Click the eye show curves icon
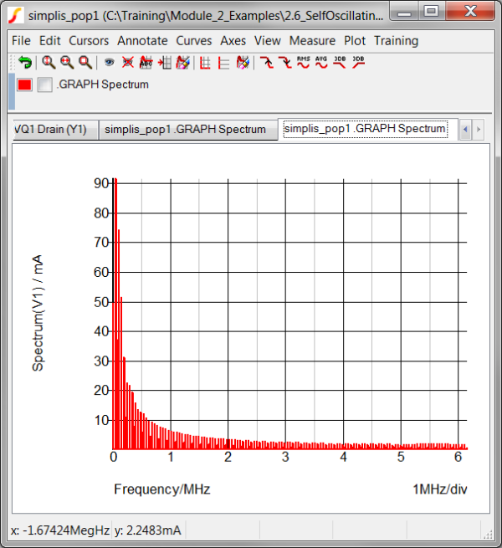This screenshot has height=548, width=502. click(x=109, y=63)
